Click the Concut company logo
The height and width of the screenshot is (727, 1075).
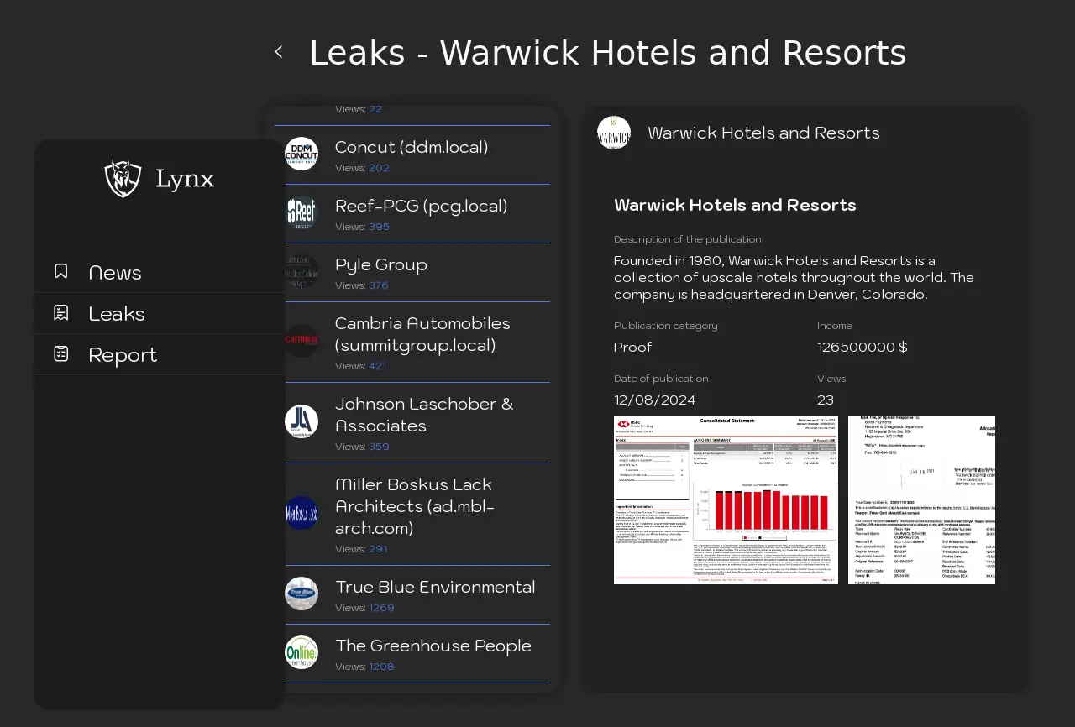click(302, 154)
